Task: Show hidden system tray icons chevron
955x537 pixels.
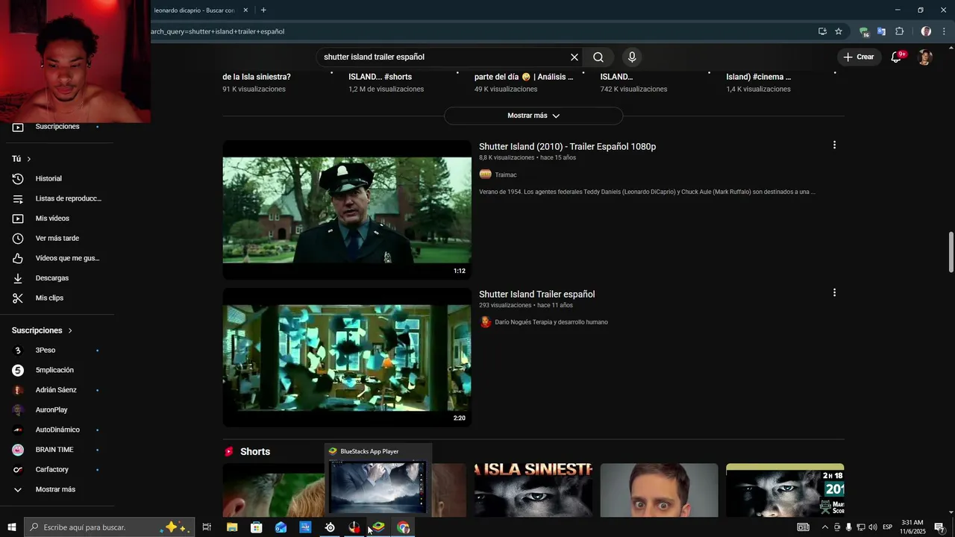Action: pos(824,527)
